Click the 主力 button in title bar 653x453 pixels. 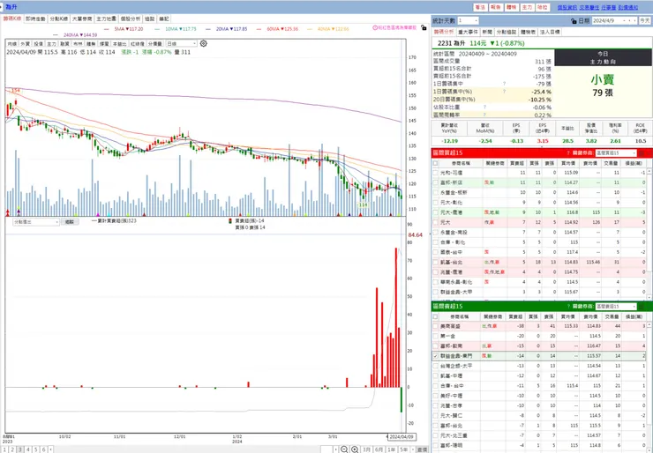(x=527, y=7)
